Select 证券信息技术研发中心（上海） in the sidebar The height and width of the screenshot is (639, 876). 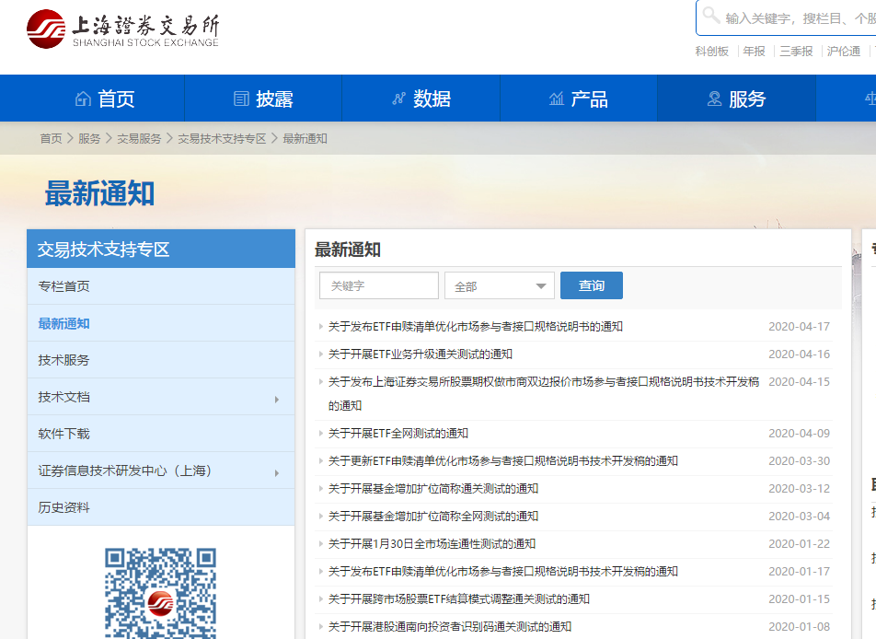pos(161,471)
